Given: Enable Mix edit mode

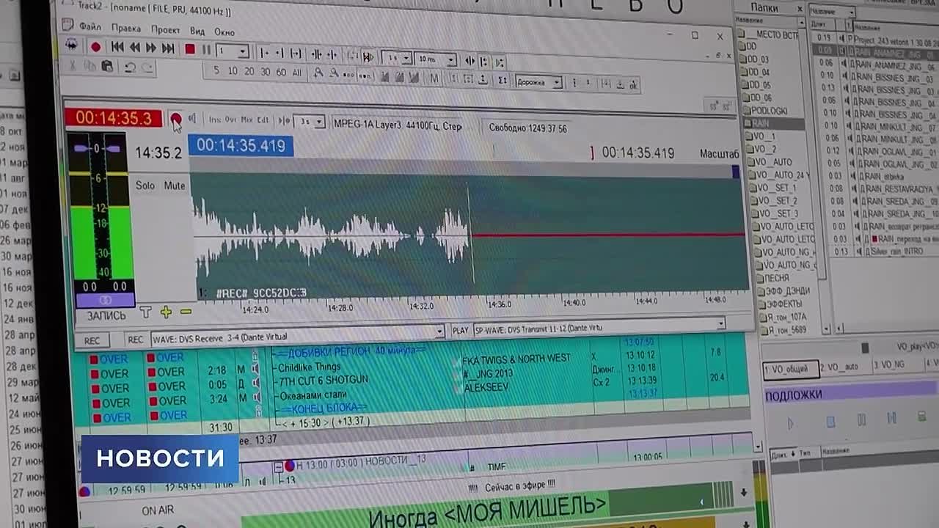Looking at the screenshot, I should pos(246,120).
